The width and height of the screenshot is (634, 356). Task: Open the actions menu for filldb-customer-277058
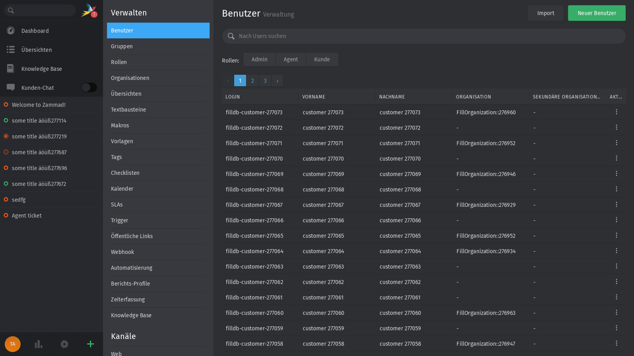(x=617, y=343)
